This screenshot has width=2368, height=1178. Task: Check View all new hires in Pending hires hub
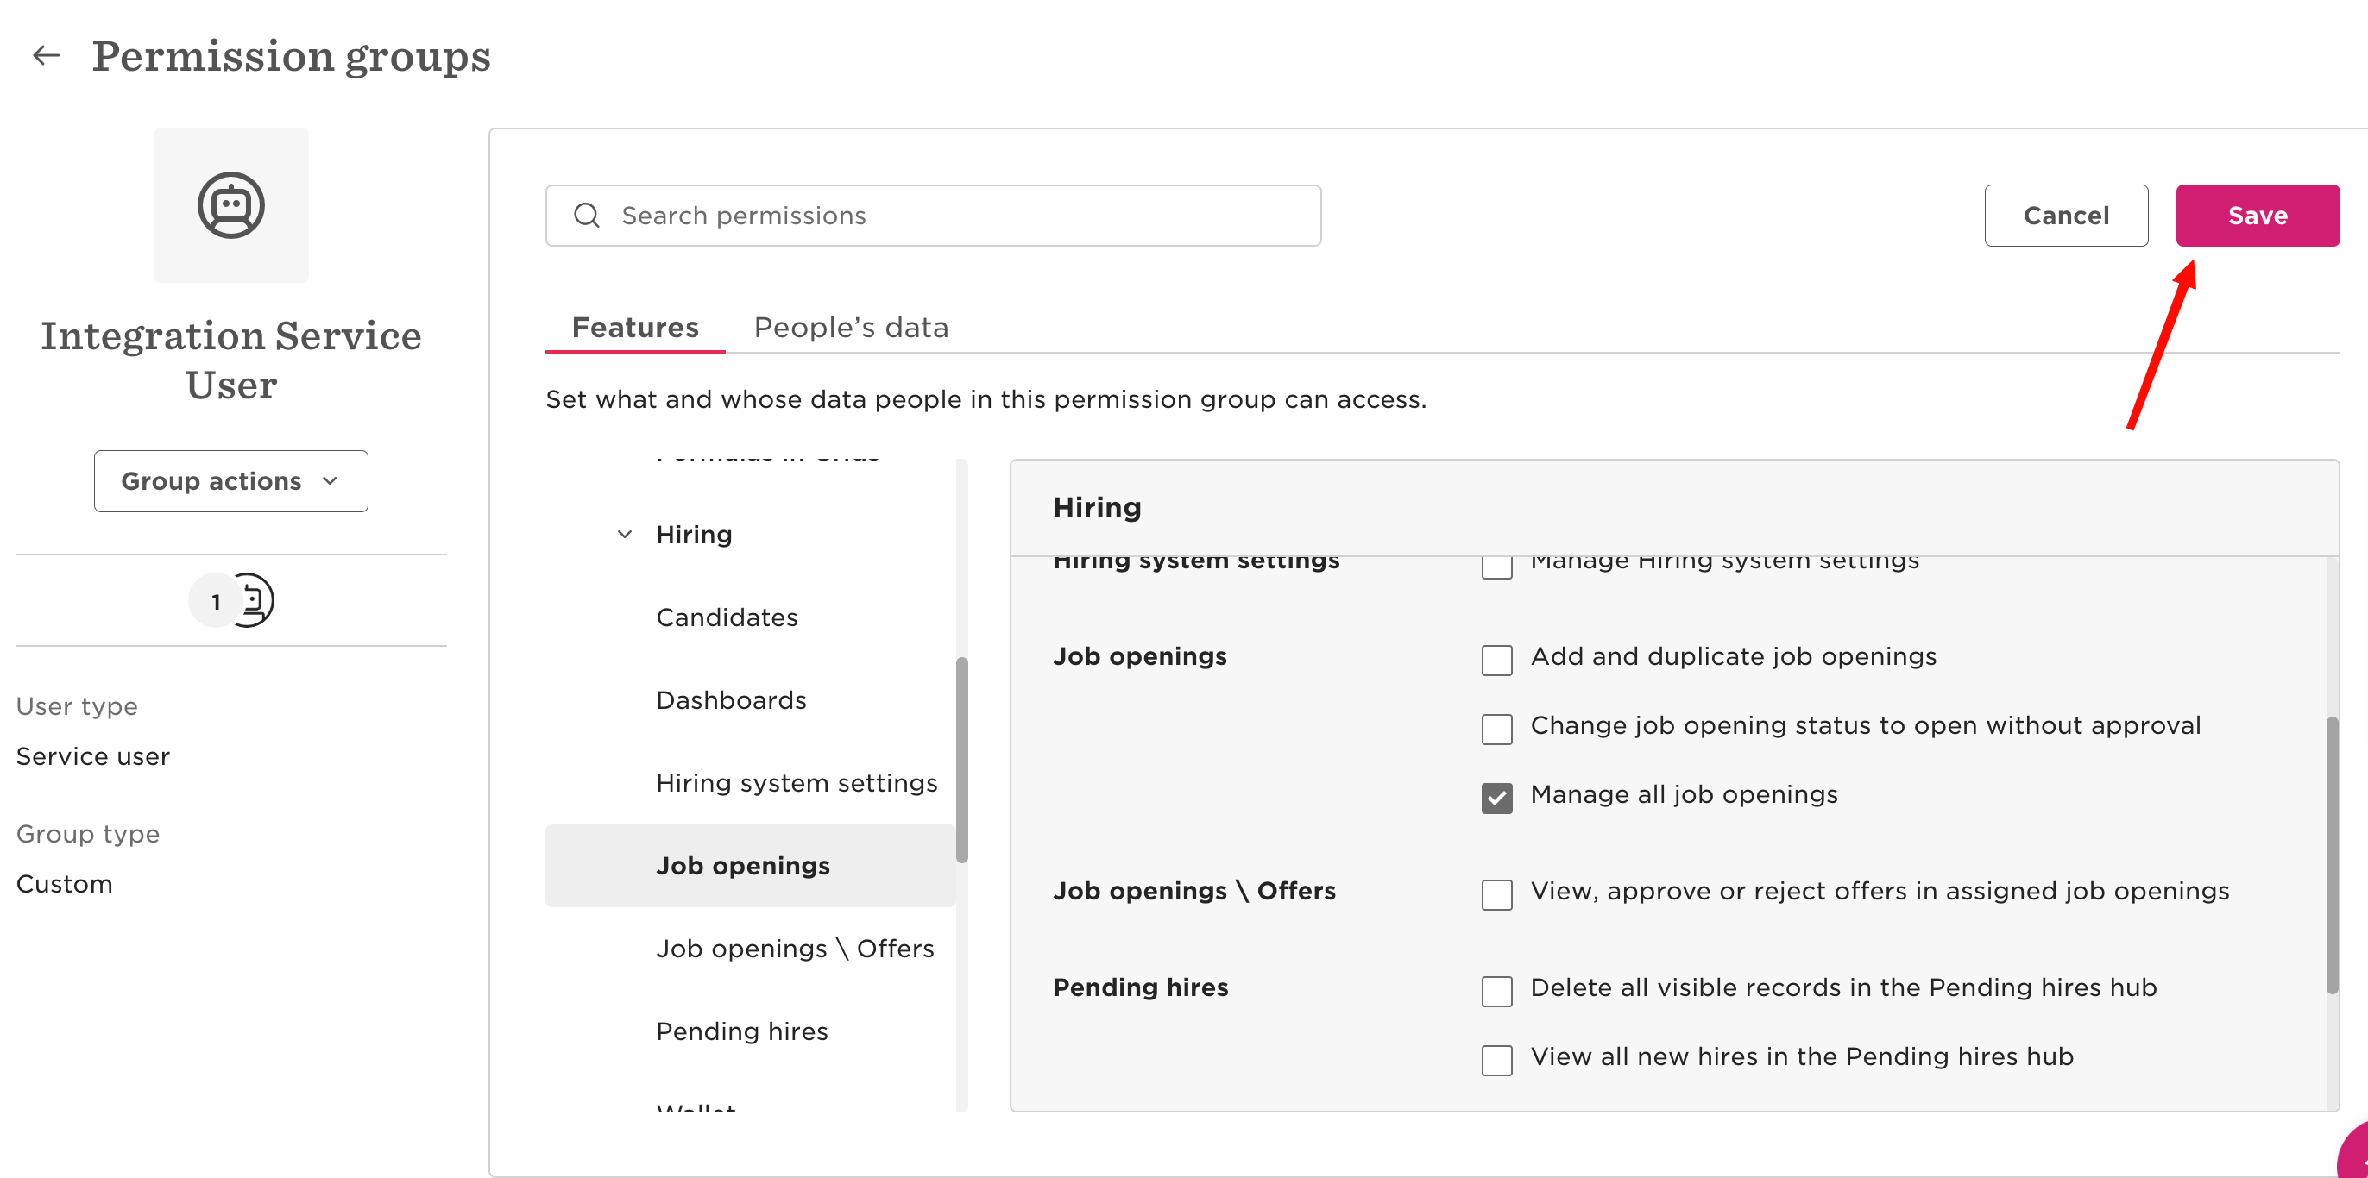(1496, 1060)
